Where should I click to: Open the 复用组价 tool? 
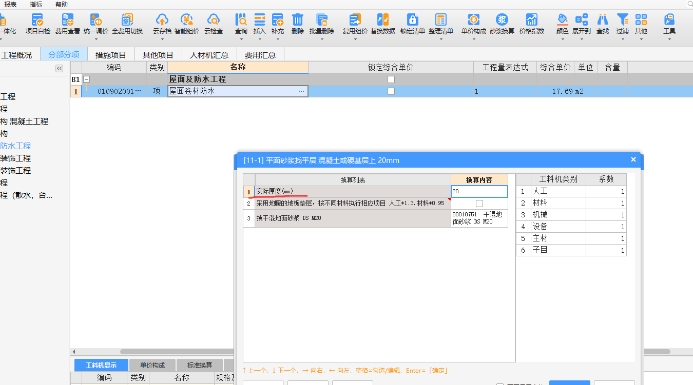(x=355, y=21)
